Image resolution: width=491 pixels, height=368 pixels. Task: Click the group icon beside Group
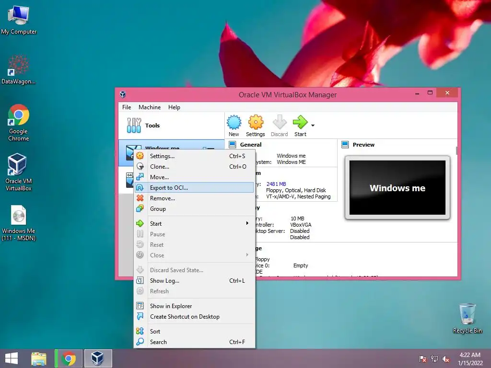(x=140, y=208)
